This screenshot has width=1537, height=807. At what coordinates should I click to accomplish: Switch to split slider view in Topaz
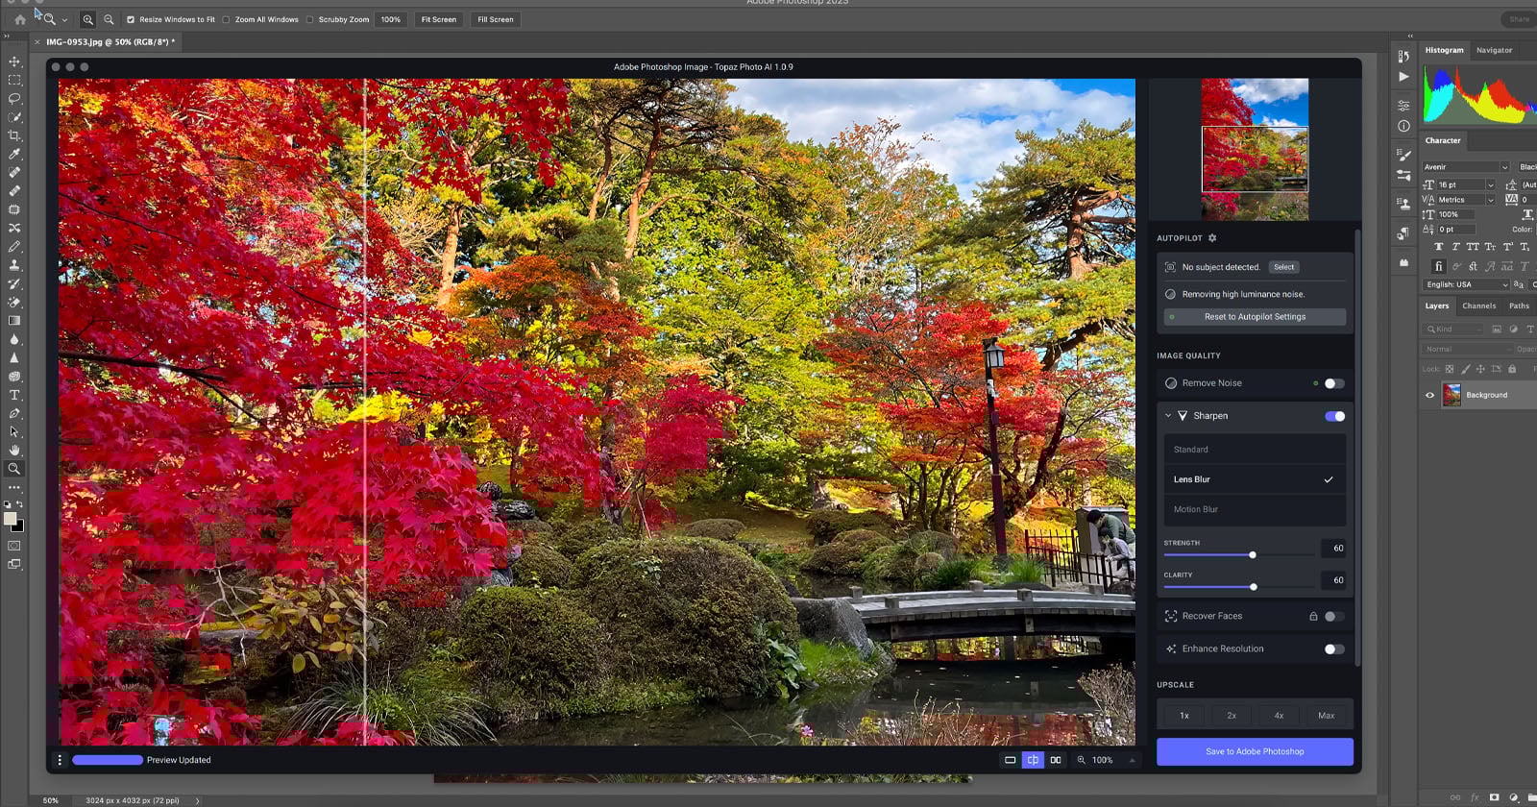pos(1033,760)
